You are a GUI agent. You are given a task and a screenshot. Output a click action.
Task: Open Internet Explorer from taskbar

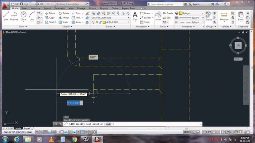point(16,139)
